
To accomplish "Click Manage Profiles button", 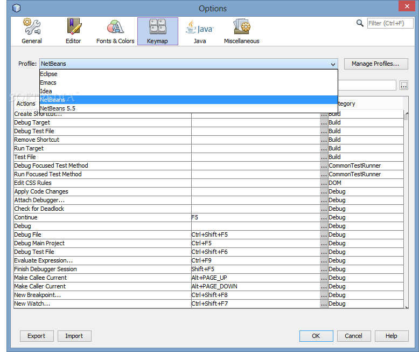I will (376, 64).
